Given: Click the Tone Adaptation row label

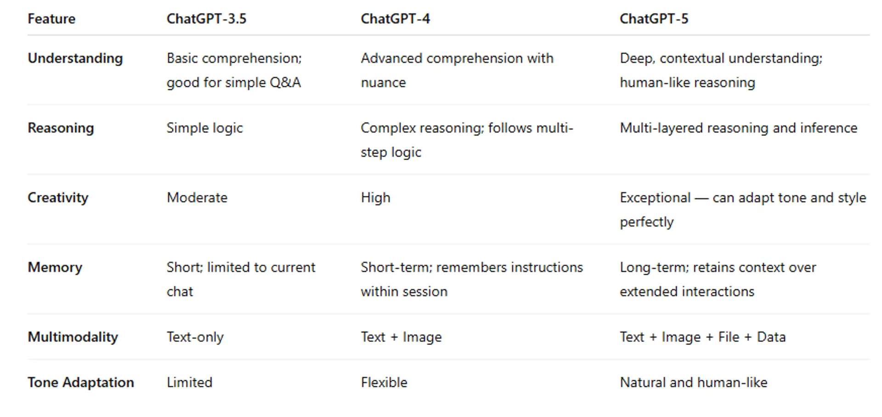Looking at the screenshot, I should [81, 383].
